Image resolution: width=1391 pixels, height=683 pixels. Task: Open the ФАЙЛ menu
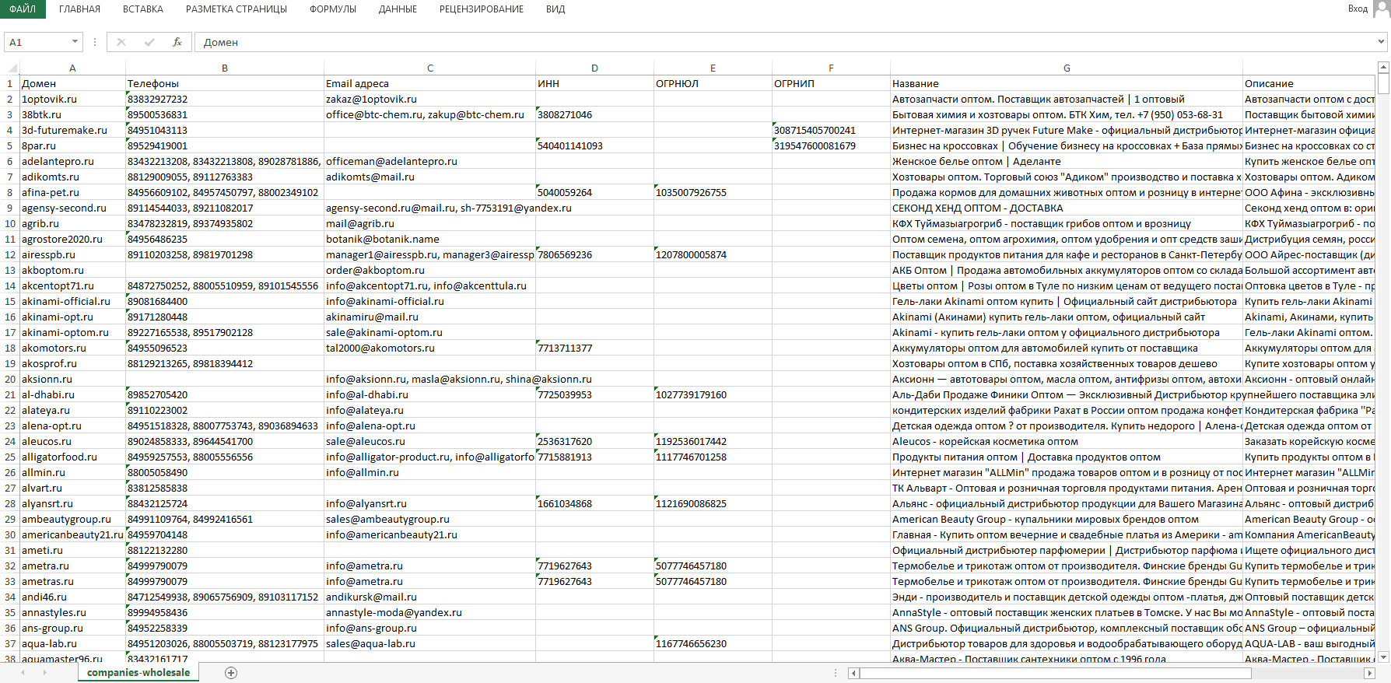click(x=23, y=9)
